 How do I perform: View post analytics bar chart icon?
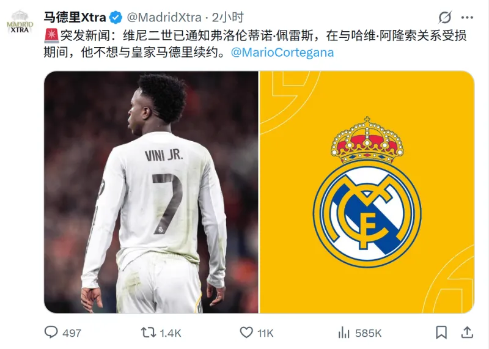pyautogui.click(x=344, y=332)
